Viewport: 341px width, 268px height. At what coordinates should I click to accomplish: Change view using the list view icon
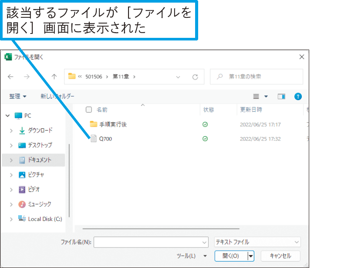point(256,97)
